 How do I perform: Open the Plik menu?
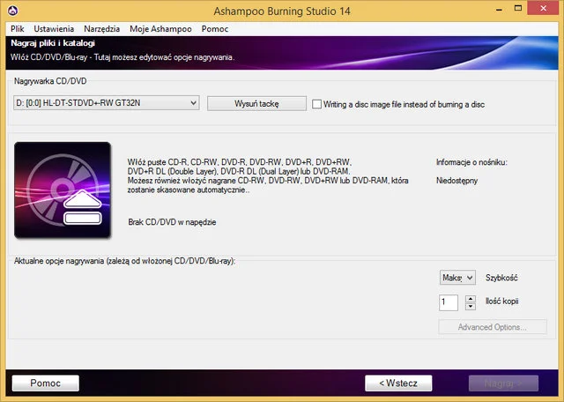18,29
